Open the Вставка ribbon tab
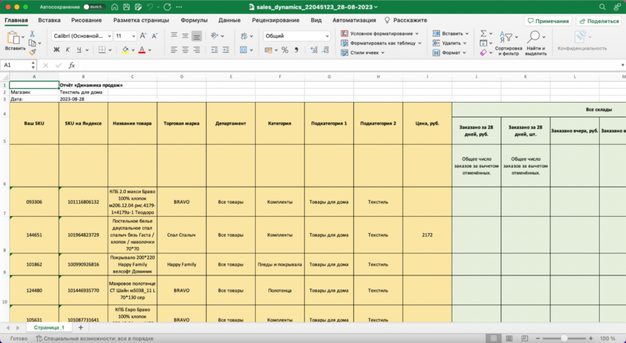This screenshot has width=626, height=343. pos(49,20)
